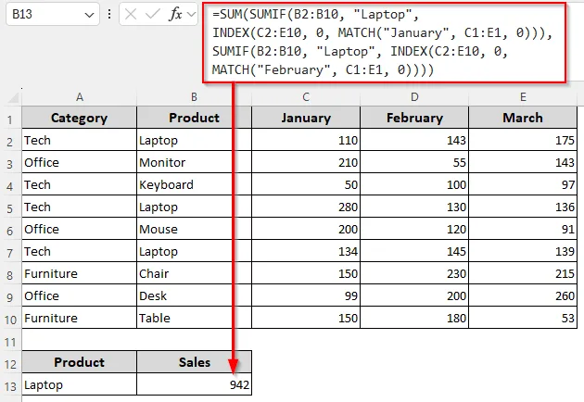This screenshot has height=402, width=584.
Task: Click the result cell showing 942
Action: point(194,384)
